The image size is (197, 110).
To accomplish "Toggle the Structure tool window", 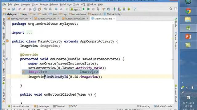I will (4, 57).
